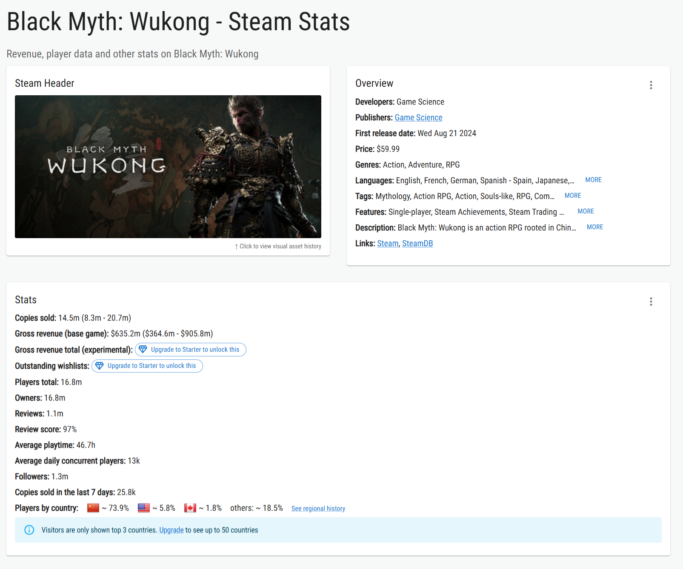The image size is (683, 569).
Task: Click Copies sold in last 7 days 25.8k
Action: coord(126,492)
